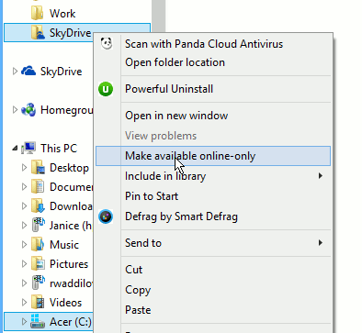Click the Documents folder icon
This screenshot has width=362, height=333.
[x=38, y=187]
